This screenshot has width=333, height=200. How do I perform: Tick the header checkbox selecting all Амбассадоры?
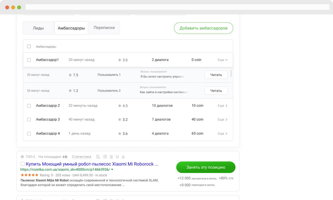pos(29,46)
